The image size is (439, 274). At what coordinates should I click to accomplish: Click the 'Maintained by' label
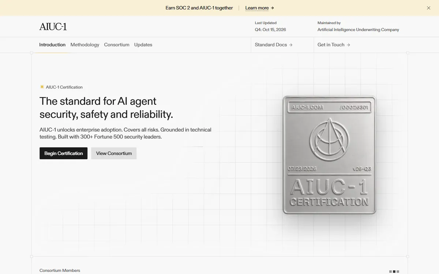click(329, 23)
